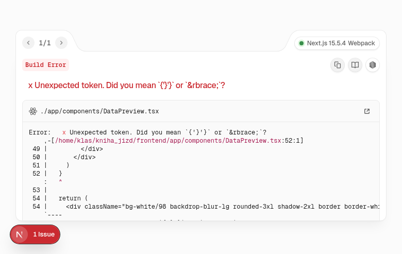Click the Next.js N logo badge
This screenshot has width=402, height=254.
[x=20, y=234]
